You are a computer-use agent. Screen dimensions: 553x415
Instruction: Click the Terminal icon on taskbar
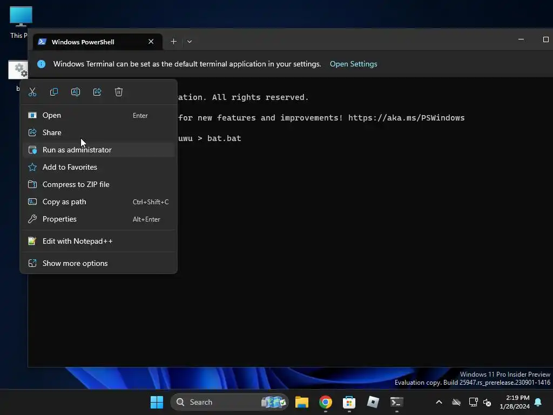pyautogui.click(x=397, y=402)
